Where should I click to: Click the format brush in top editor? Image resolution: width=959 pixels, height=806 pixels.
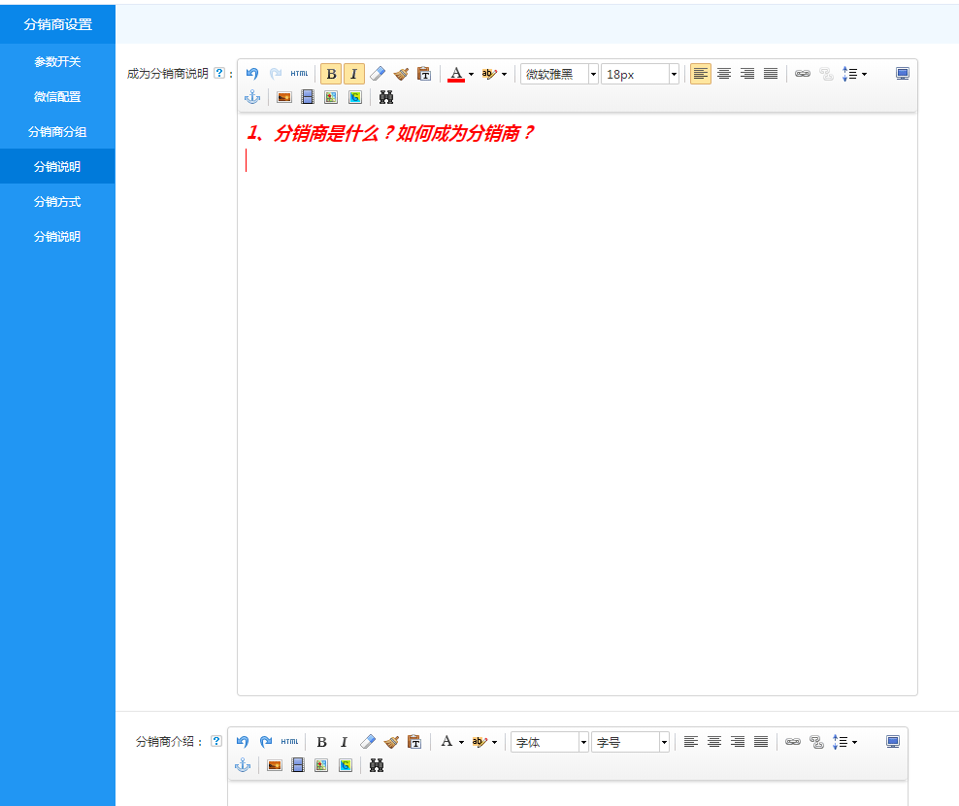click(x=401, y=74)
